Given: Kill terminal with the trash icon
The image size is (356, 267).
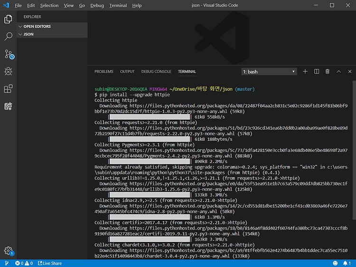Looking at the screenshot, I should point(328,72).
